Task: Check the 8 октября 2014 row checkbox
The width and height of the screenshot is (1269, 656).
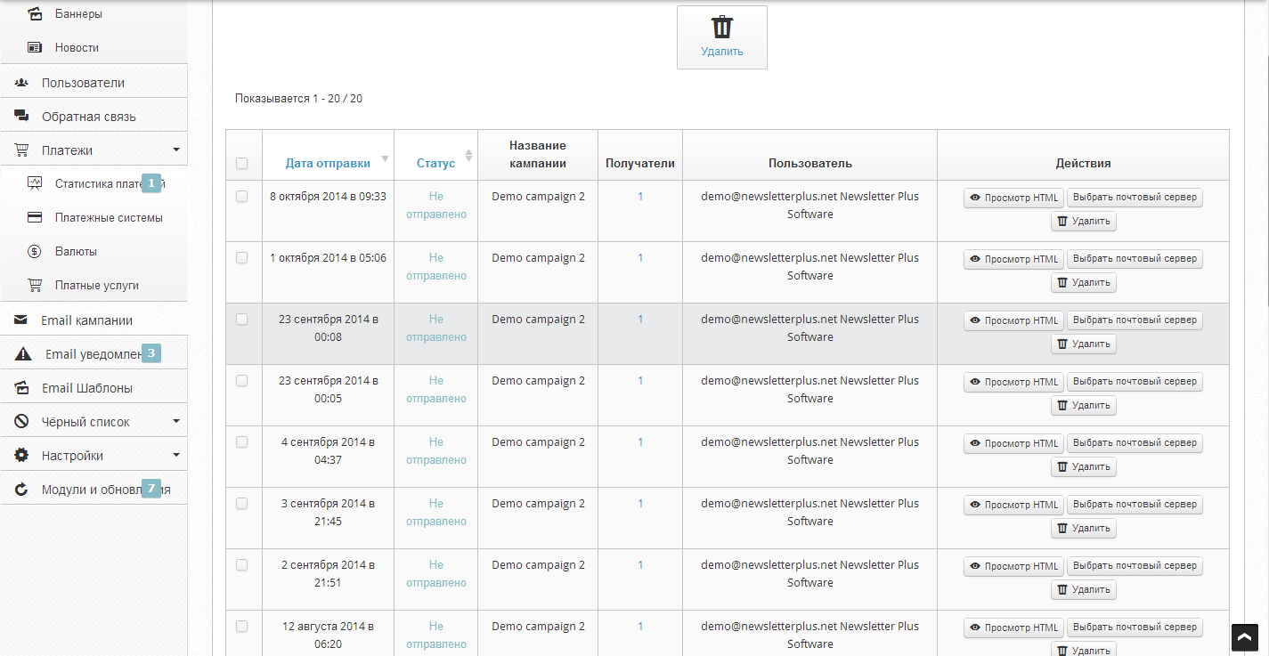Action: (x=241, y=197)
